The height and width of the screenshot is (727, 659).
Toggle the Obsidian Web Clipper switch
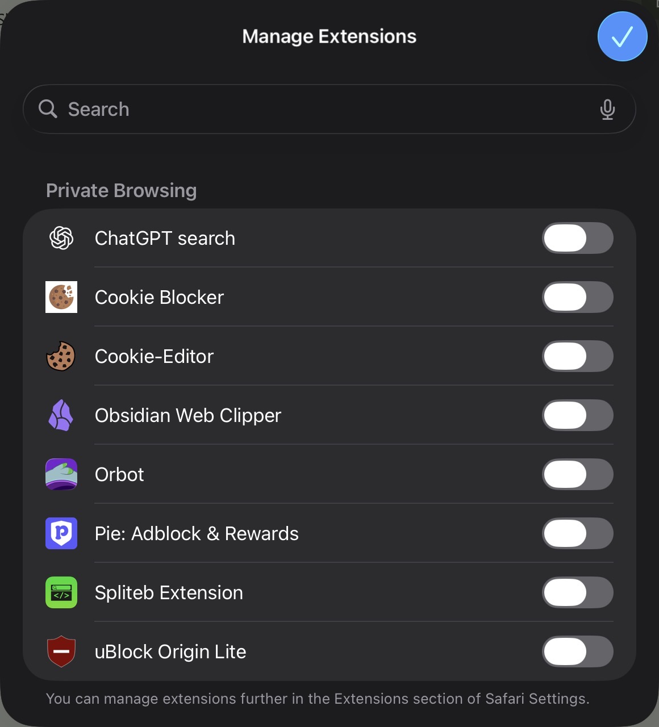click(x=577, y=415)
